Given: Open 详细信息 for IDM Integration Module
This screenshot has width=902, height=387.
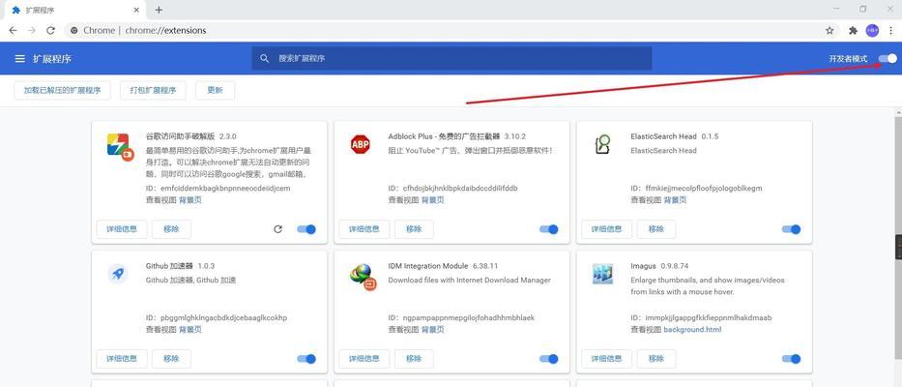Looking at the screenshot, I should pyautogui.click(x=364, y=359).
